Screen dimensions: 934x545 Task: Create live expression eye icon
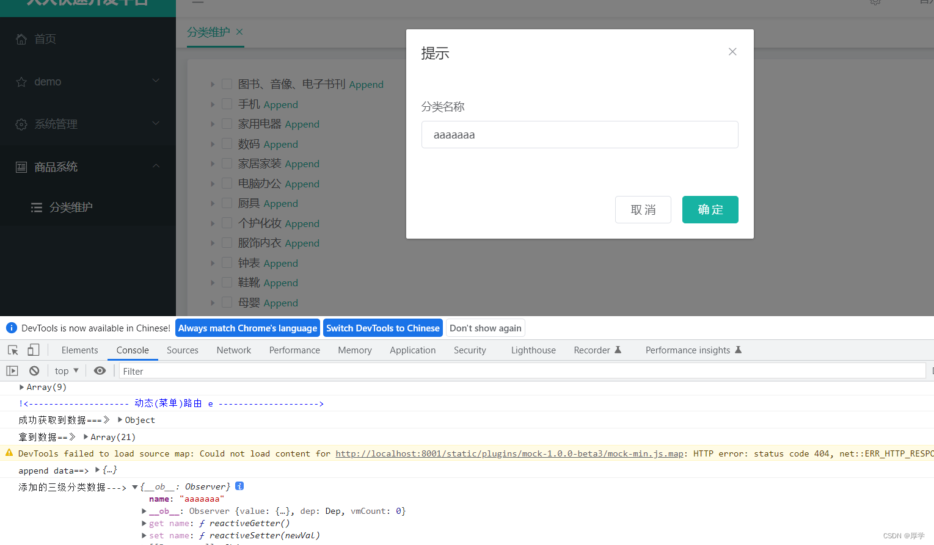(x=100, y=370)
